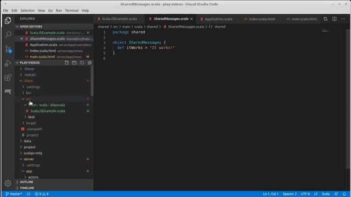Open the Extensions view icon
The image size is (351, 197).
click(x=8, y=78)
